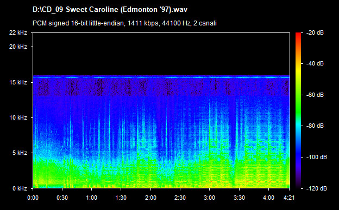Click the '3:00' time axis label
The image size is (339, 210).
pyautogui.click(x=209, y=198)
